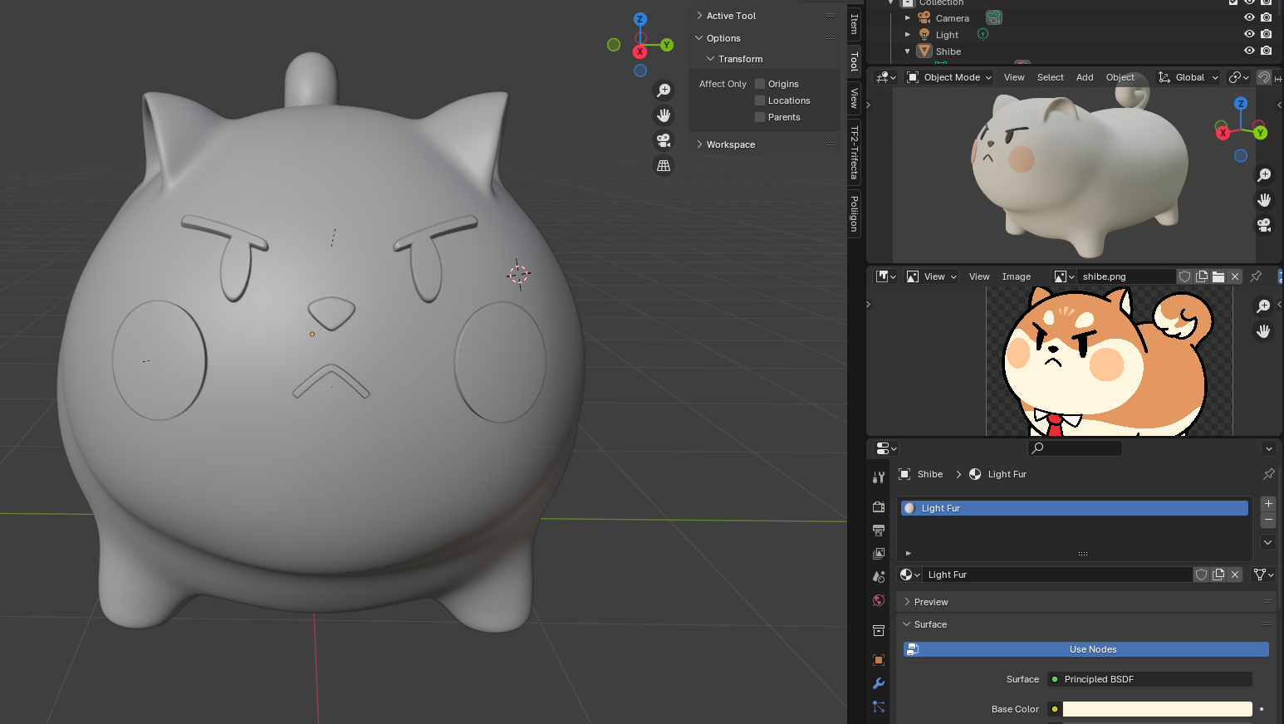Image resolution: width=1284 pixels, height=724 pixels.
Task: Click the pan hand icon in the image editor
Action: (1263, 331)
